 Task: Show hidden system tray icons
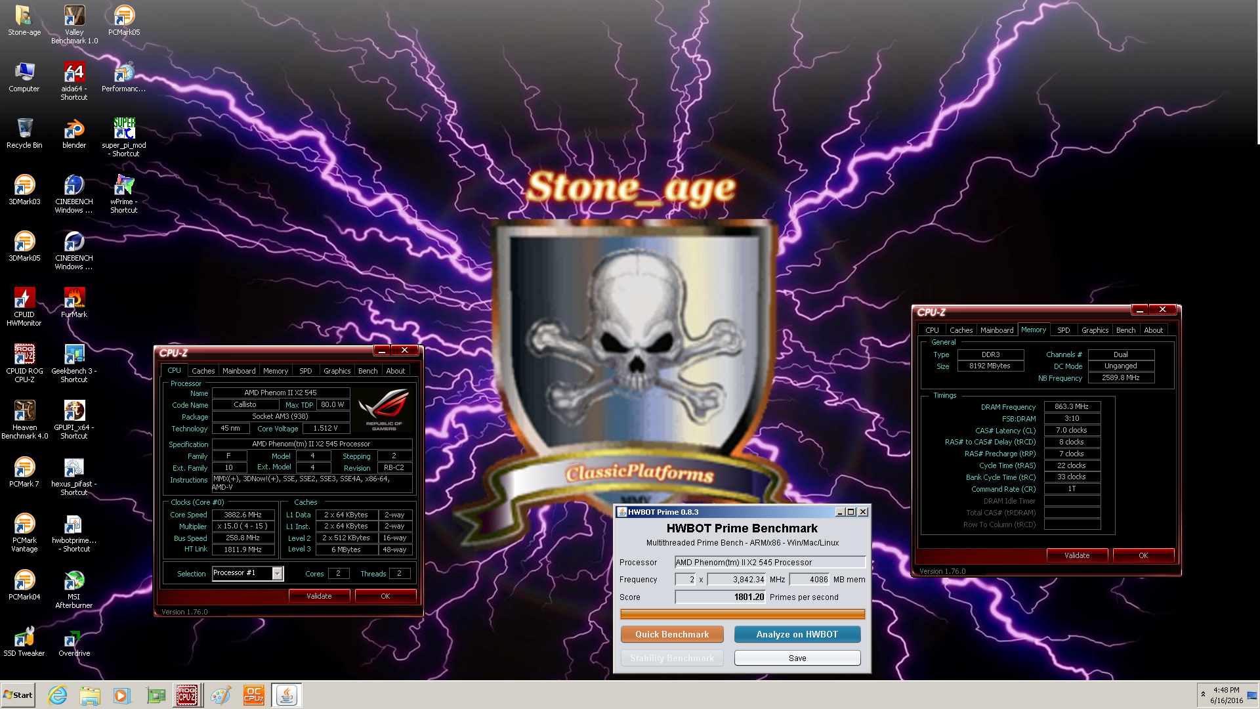(1203, 695)
